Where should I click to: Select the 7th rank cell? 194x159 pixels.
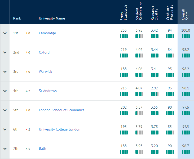click(x=16, y=148)
